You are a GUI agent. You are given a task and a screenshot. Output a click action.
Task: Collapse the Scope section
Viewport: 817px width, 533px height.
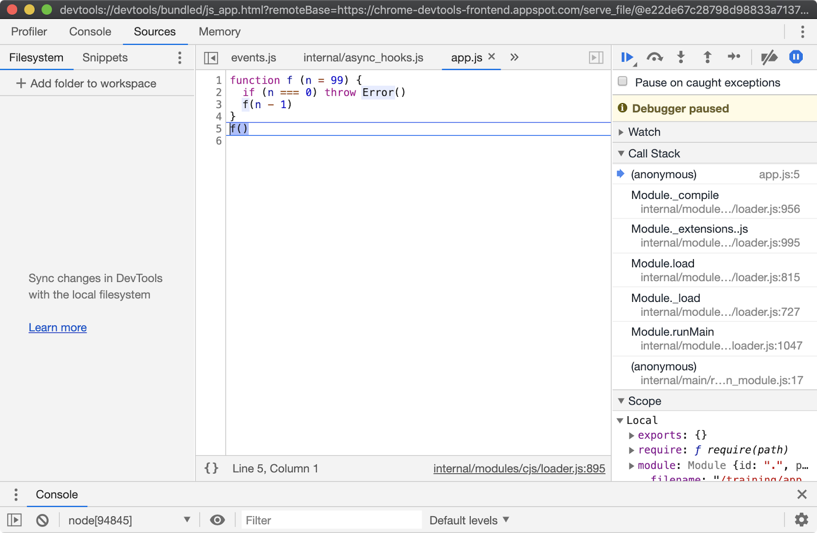point(714,401)
